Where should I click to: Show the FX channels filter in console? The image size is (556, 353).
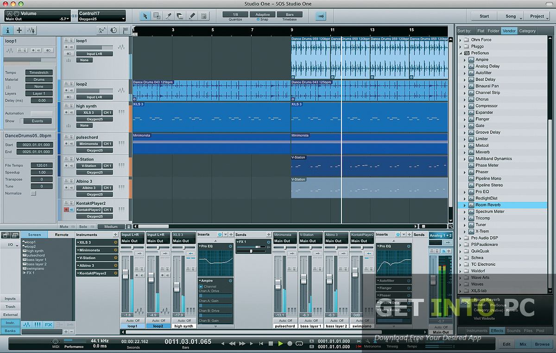coord(48,325)
